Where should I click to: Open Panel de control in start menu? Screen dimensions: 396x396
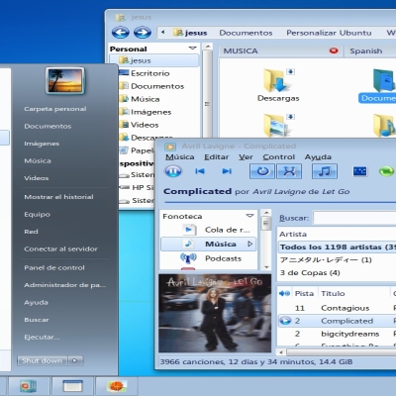tap(54, 267)
